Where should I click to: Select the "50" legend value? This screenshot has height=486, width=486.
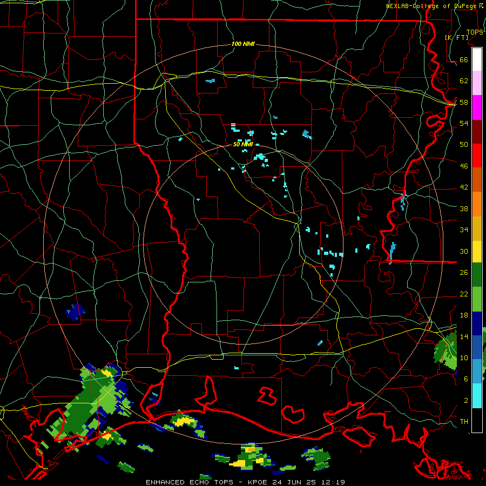tap(464, 144)
